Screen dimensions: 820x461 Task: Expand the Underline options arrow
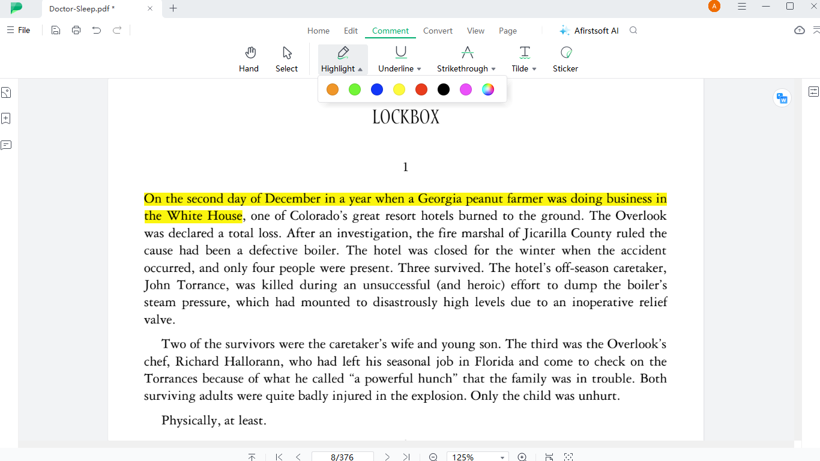click(419, 69)
